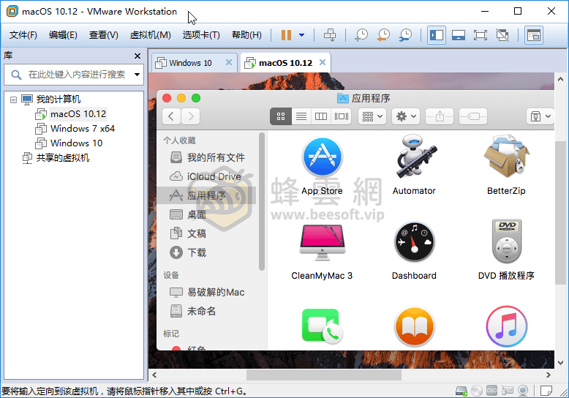This screenshot has width=569, height=398.
Task: Open the Finder arrange-by dropdown
Action: pyautogui.click(x=372, y=116)
